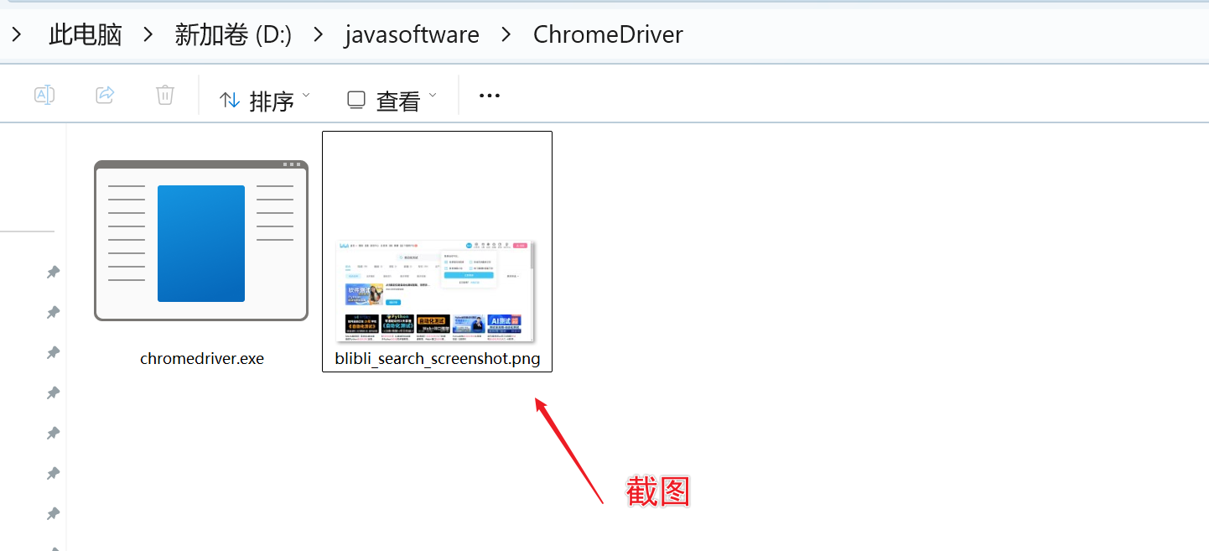Click the blibli_search_screenshot.png file name text
Image resolution: width=1209 pixels, height=551 pixels.
(437, 359)
